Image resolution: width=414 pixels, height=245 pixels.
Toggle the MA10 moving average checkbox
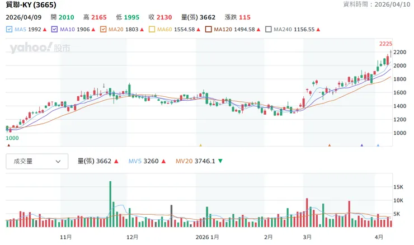coord(54,29)
